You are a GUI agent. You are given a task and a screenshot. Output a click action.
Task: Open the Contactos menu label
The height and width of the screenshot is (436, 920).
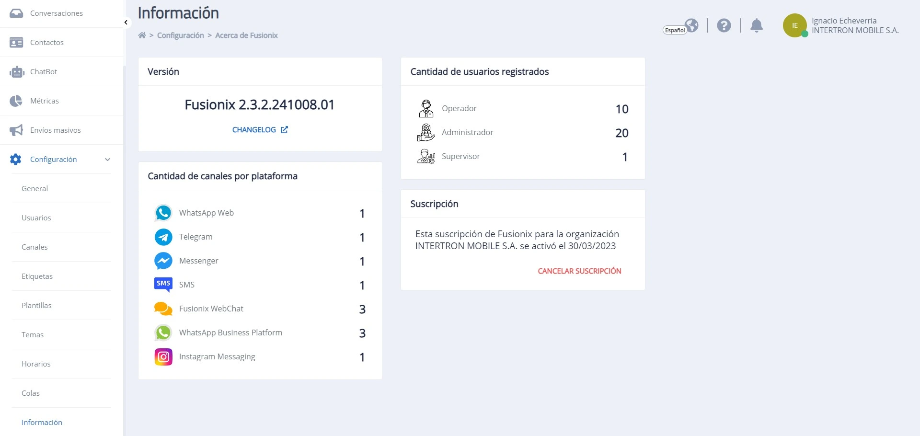click(47, 43)
